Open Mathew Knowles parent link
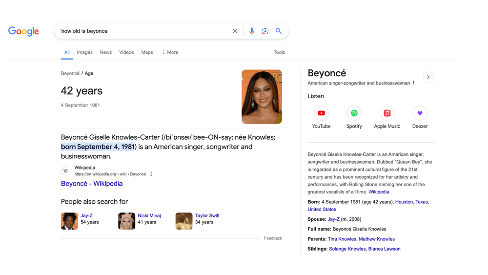 [x=377, y=239]
